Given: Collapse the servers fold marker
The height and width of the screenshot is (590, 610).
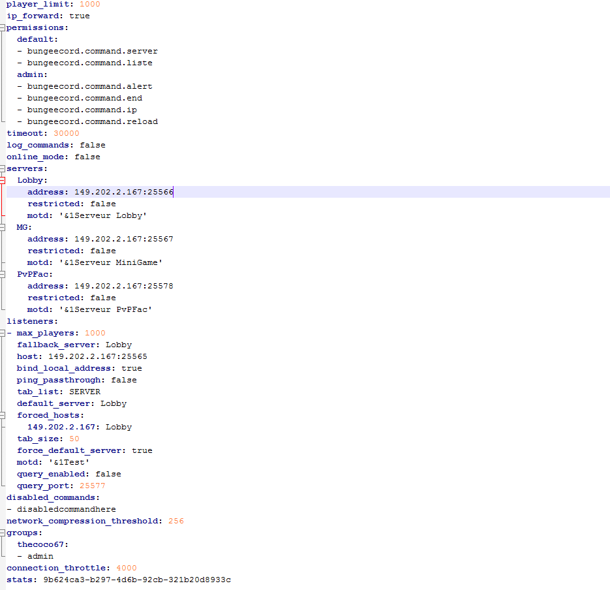Looking at the screenshot, I should (x=3, y=168).
